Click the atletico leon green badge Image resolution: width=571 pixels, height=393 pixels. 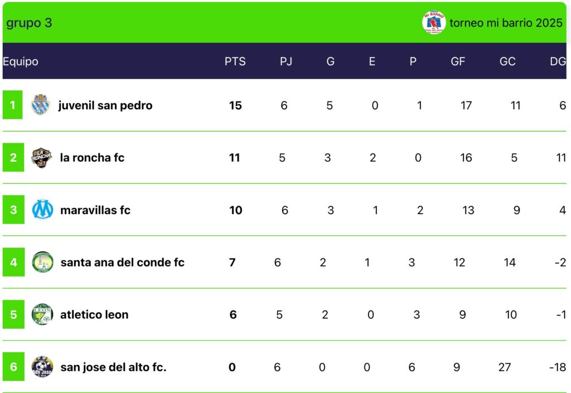tap(42, 314)
